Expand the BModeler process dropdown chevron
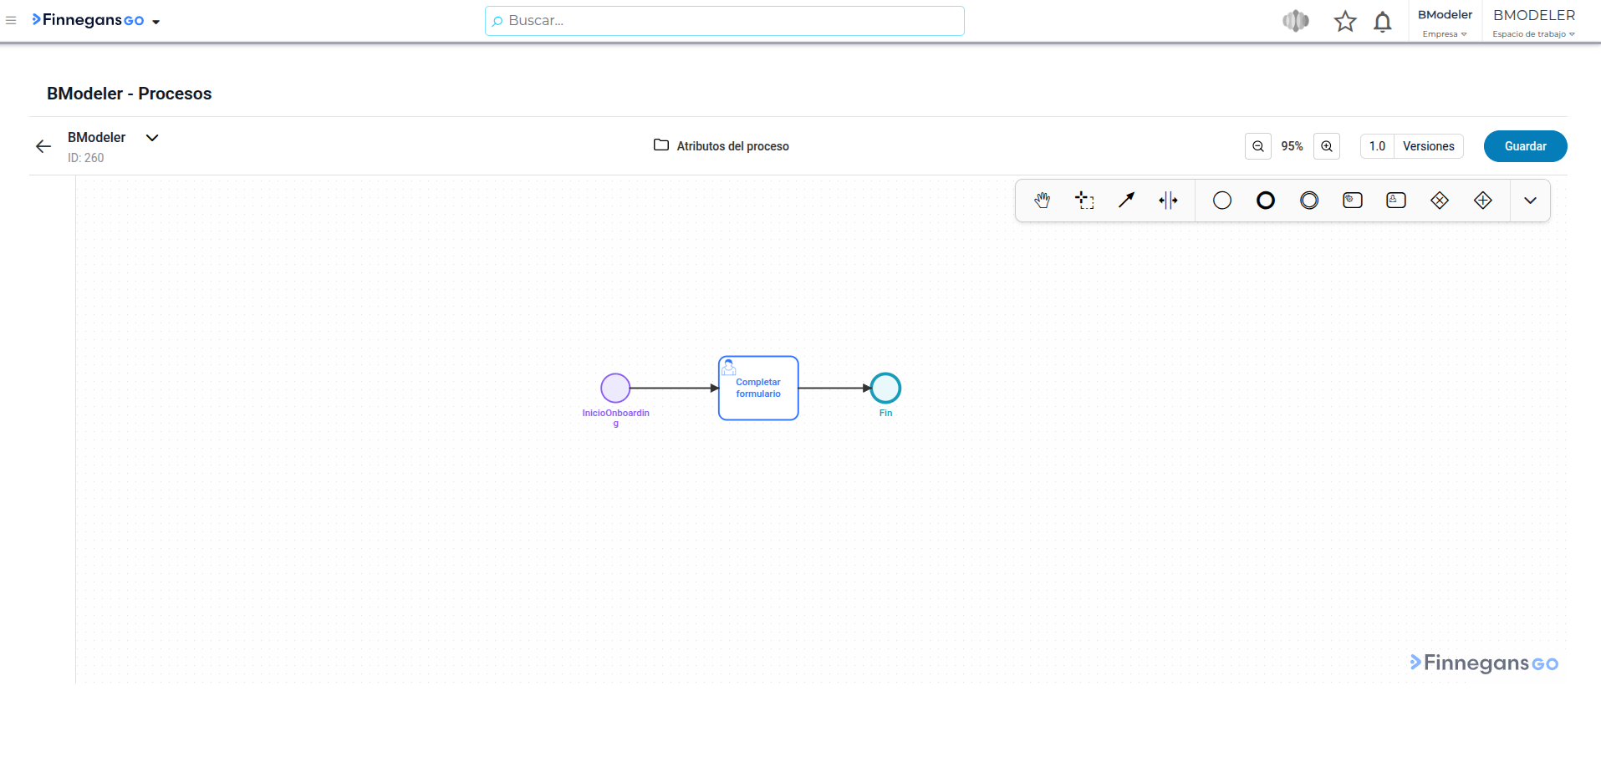This screenshot has height=757, width=1601. pyautogui.click(x=152, y=138)
